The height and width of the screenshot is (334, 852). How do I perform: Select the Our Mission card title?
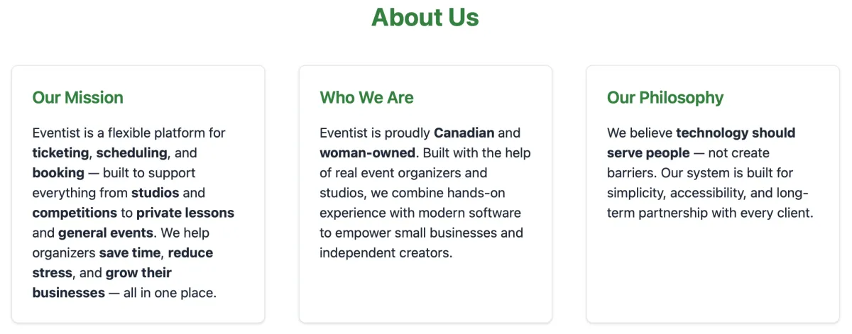click(78, 98)
